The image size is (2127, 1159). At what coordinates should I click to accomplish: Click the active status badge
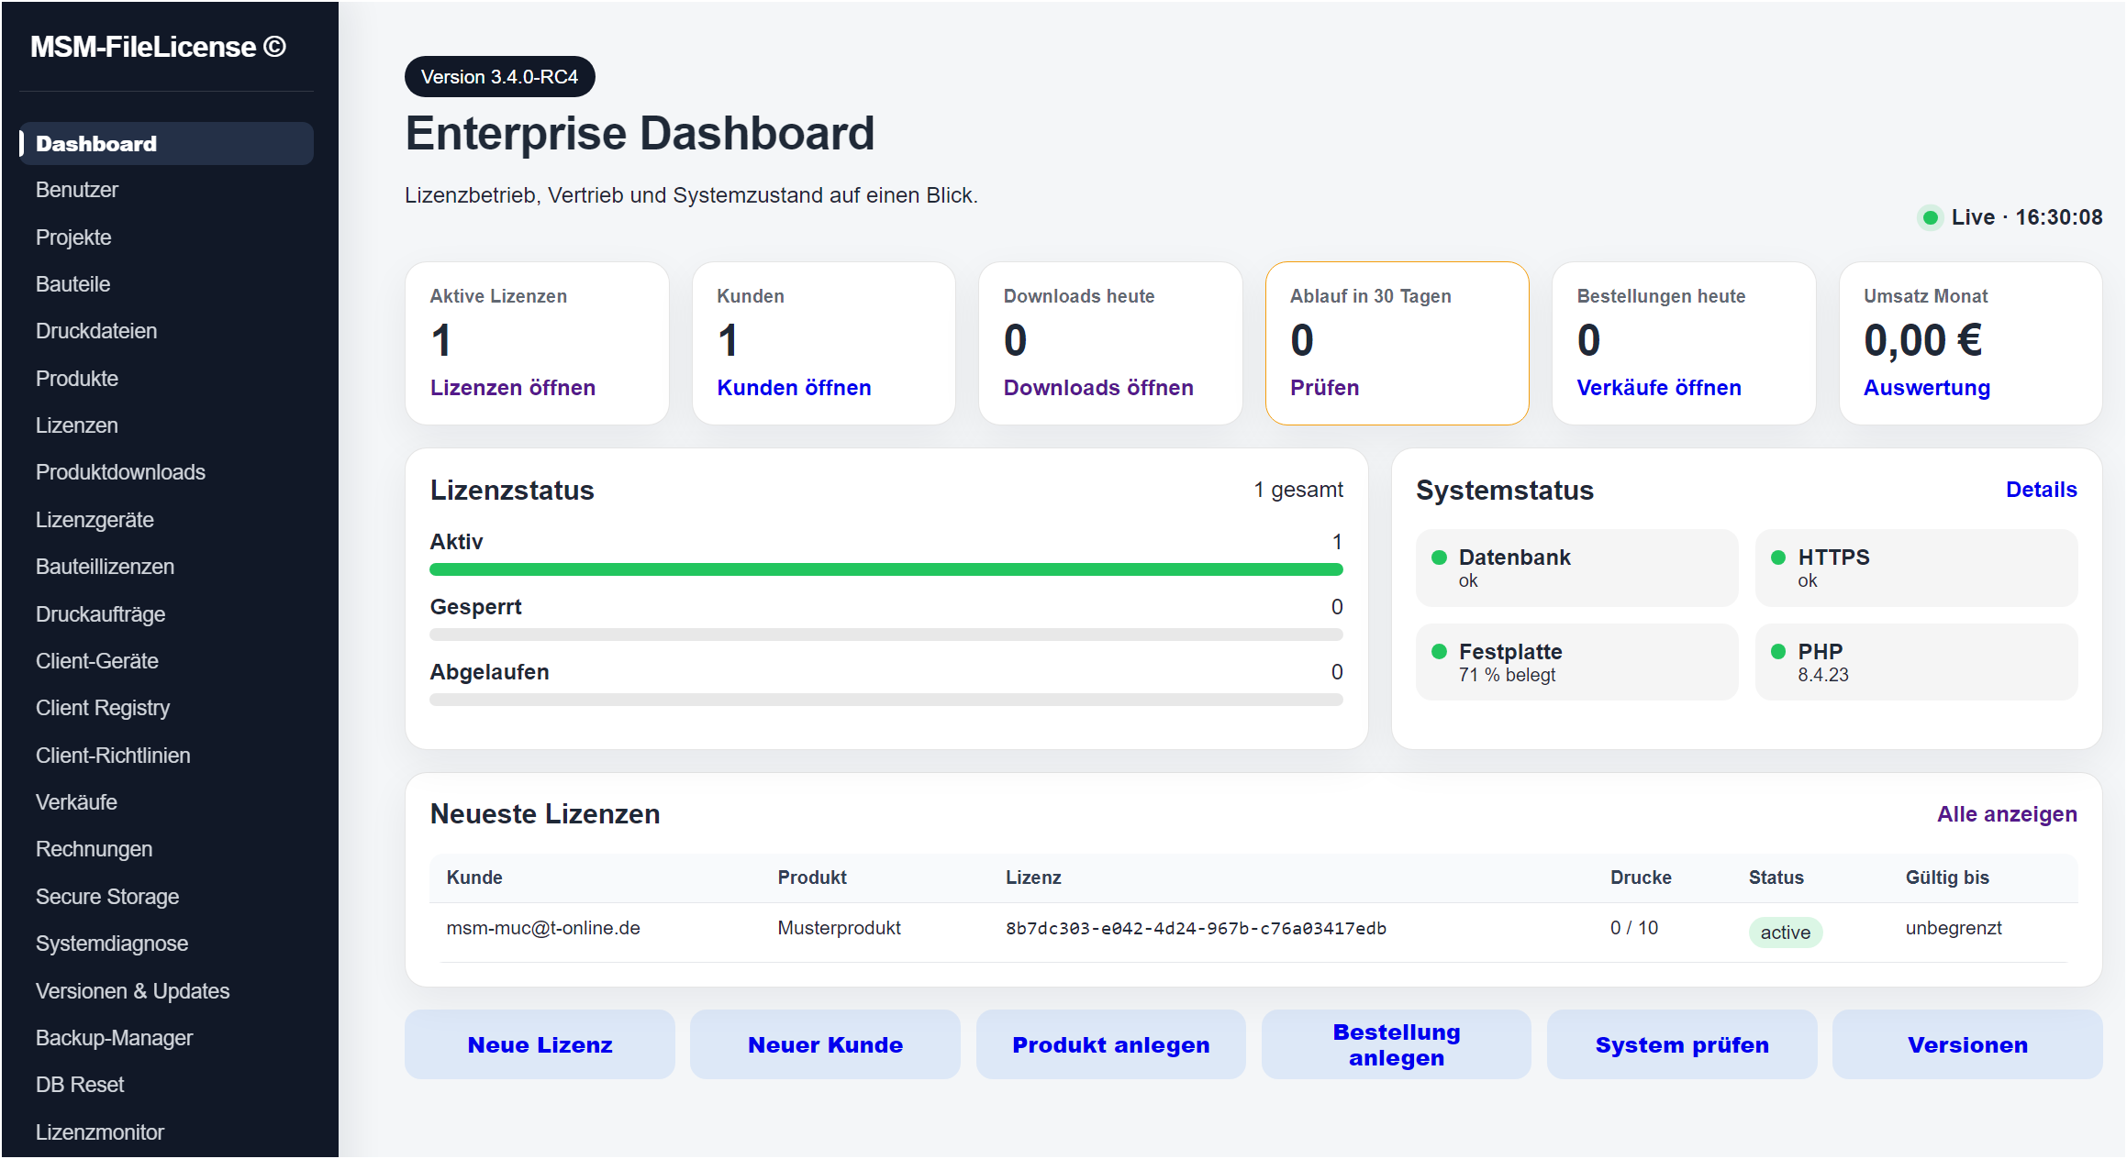pos(1785,933)
